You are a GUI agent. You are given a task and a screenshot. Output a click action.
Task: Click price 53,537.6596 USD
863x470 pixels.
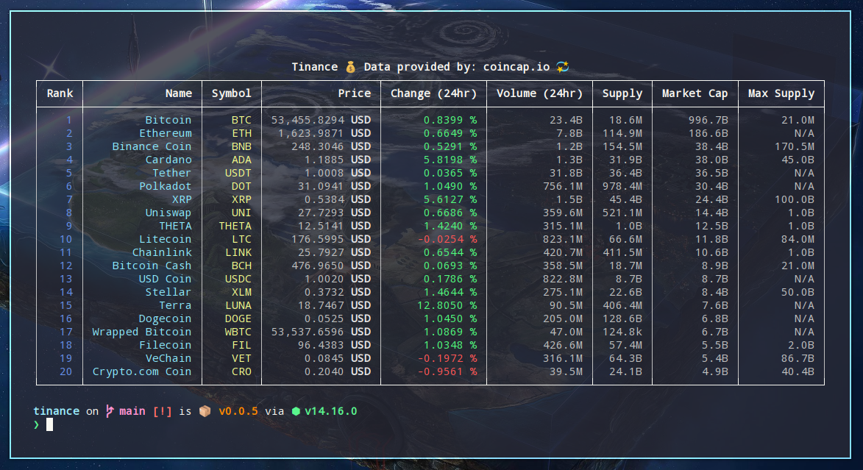(x=322, y=332)
